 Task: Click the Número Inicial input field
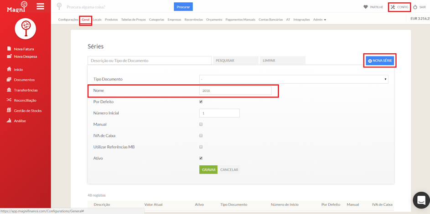click(219, 113)
